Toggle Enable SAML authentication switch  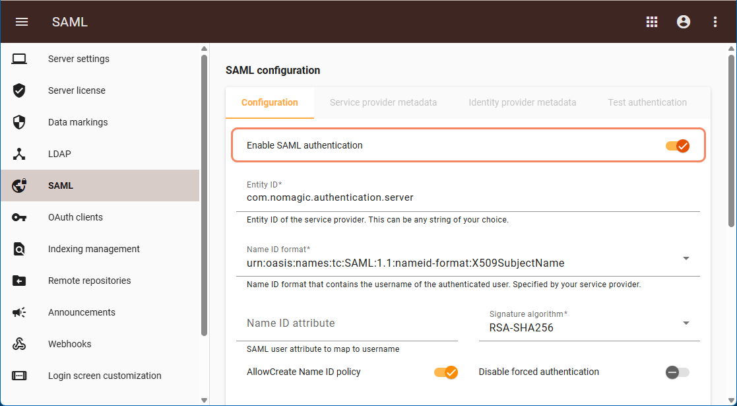pyautogui.click(x=678, y=145)
